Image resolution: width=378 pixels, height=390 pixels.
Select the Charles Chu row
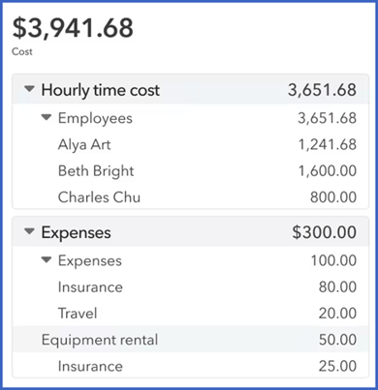coord(191,197)
